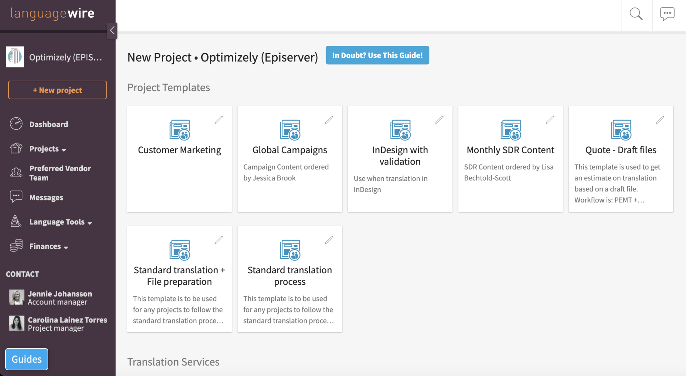Click the Project Templates heading
The width and height of the screenshot is (686, 376).
(x=168, y=88)
